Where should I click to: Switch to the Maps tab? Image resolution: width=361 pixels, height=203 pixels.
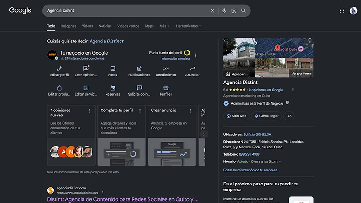tap(149, 26)
